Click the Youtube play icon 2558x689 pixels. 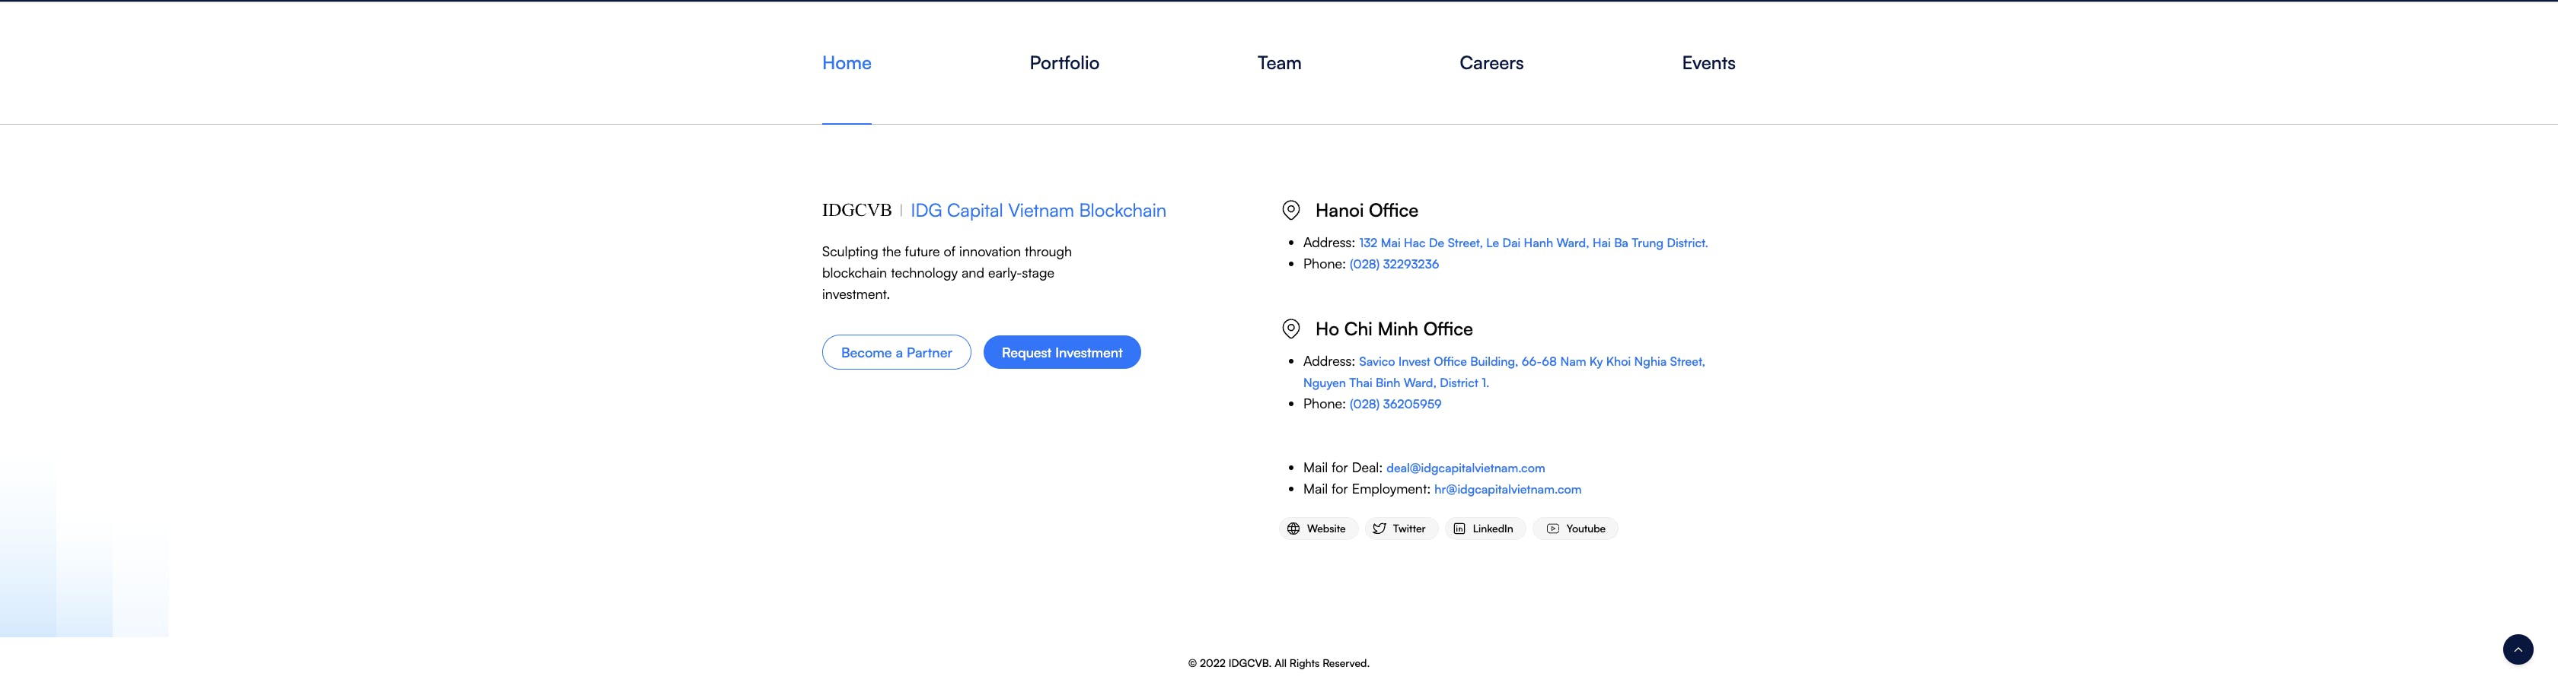(x=1553, y=529)
